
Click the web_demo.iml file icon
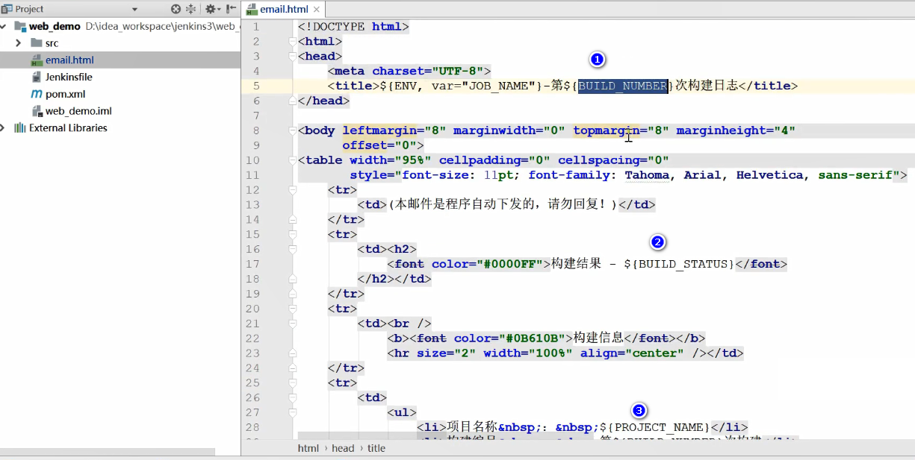[37, 111]
